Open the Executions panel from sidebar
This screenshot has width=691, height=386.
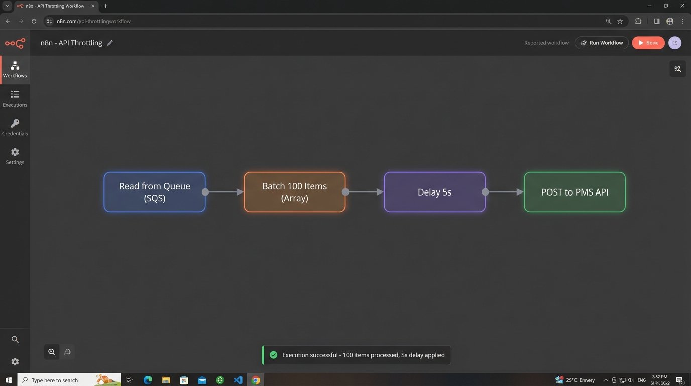tap(15, 99)
